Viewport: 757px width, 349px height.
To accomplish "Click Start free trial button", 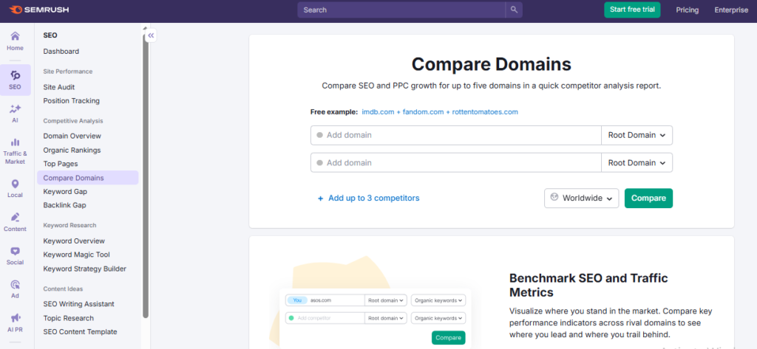I will [632, 10].
